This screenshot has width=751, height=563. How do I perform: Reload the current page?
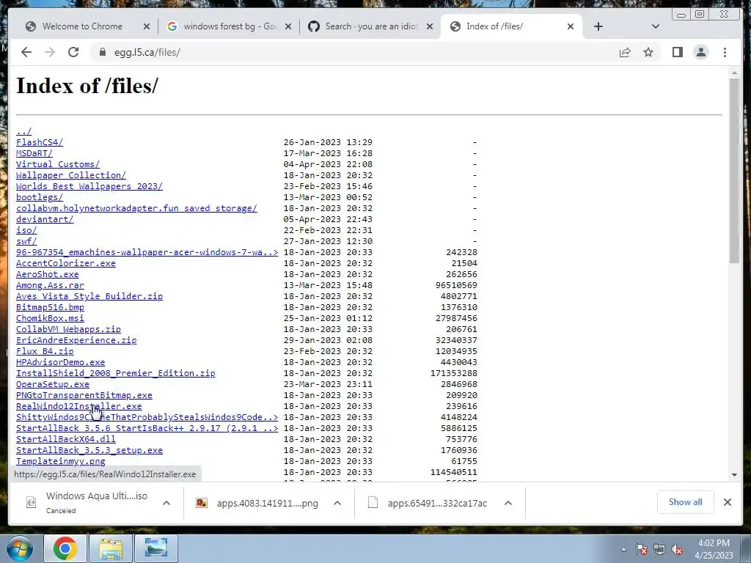point(73,52)
